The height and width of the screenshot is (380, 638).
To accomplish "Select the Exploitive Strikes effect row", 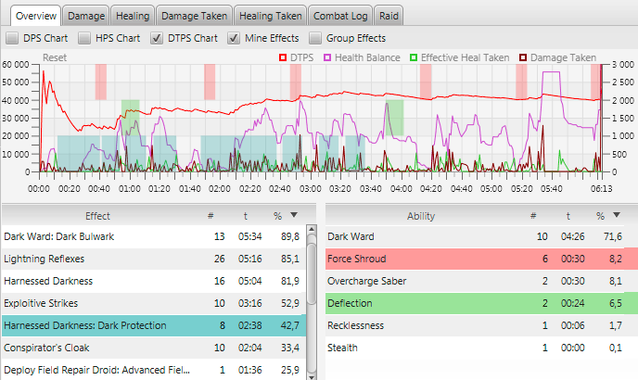I will point(154,303).
